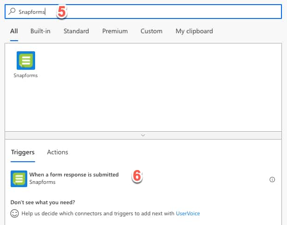Click the smiley feedback icon
This screenshot has width=287, height=225.
(15, 213)
